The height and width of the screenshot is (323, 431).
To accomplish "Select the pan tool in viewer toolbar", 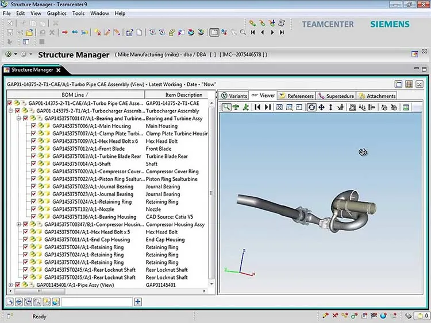I will pyautogui.click(x=321, y=107).
